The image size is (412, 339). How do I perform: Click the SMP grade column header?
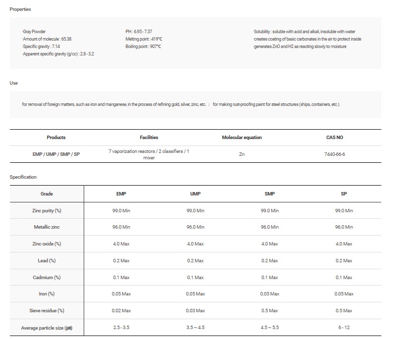(x=269, y=194)
